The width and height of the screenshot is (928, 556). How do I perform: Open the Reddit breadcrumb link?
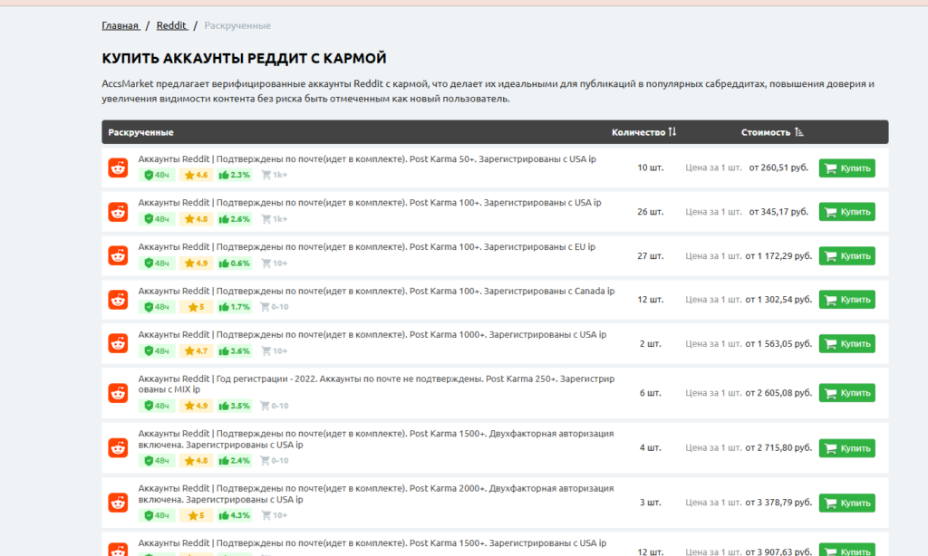171,25
